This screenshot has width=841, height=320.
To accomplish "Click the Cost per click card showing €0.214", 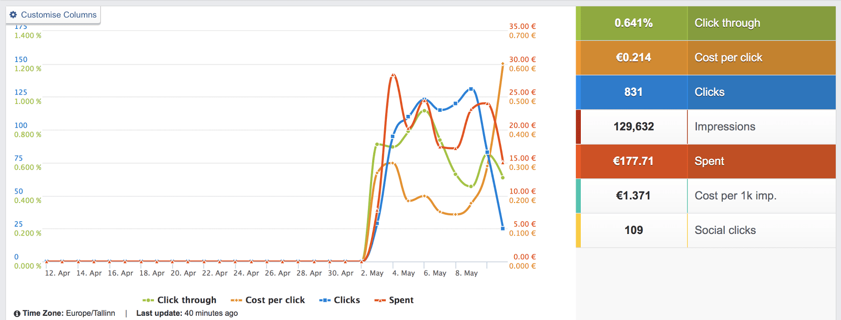I will pyautogui.click(x=704, y=58).
